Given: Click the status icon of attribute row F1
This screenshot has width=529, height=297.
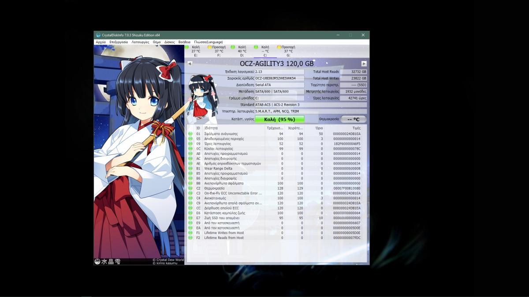Looking at the screenshot, I should (190, 233).
